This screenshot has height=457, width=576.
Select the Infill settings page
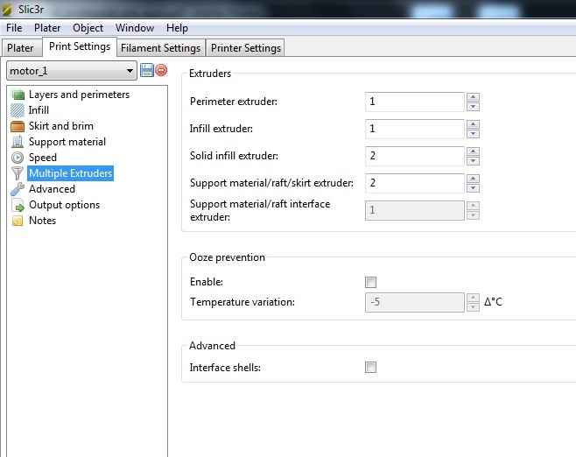39,110
